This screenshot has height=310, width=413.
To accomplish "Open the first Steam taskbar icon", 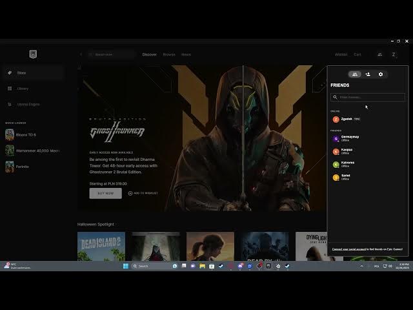I will [221, 266].
